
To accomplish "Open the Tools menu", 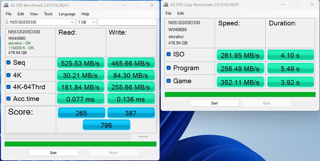I will click(x=48, y=14).
